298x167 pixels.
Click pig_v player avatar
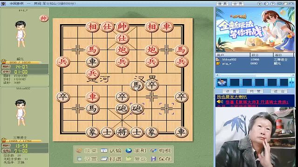[x=20, y=34]
